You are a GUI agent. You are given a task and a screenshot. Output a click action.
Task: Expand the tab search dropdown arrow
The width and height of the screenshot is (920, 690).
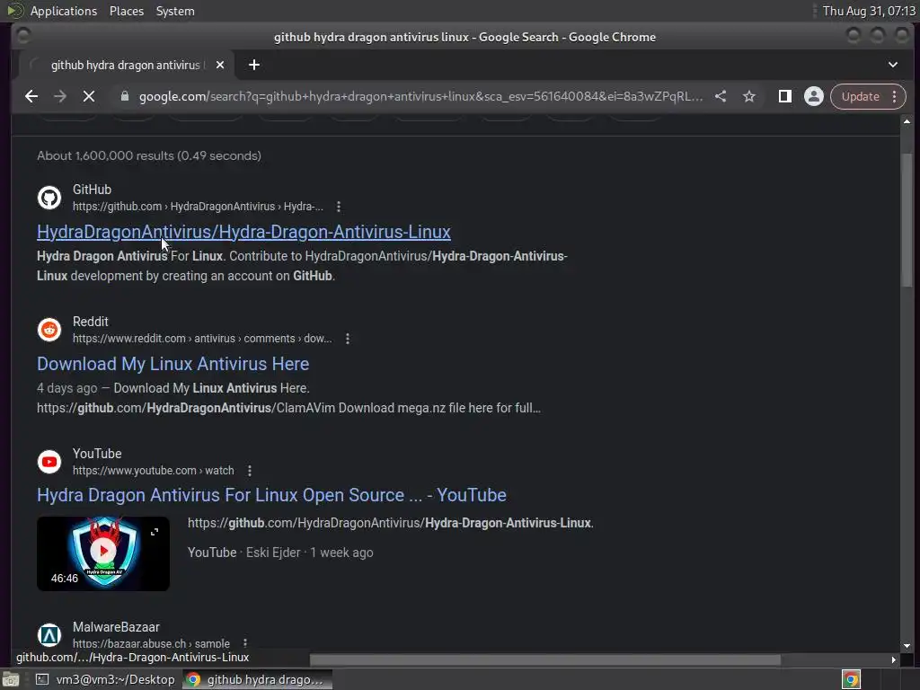pos(892,65)
